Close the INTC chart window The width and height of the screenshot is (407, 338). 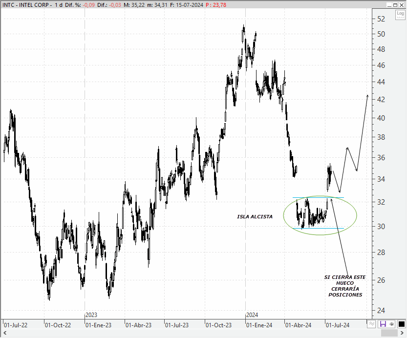pos(402,5)
